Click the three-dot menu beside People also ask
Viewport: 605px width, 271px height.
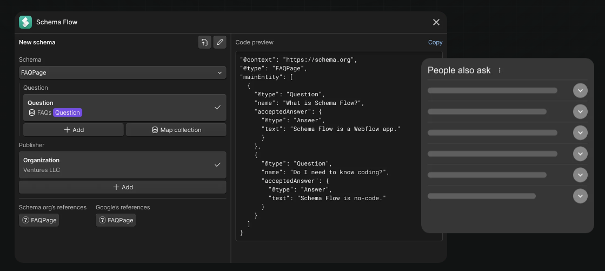coord(500,70)
